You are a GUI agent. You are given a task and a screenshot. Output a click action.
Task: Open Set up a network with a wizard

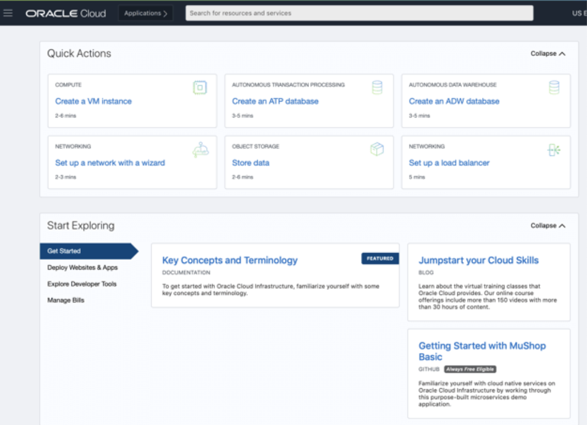click(x=110, y=163)
